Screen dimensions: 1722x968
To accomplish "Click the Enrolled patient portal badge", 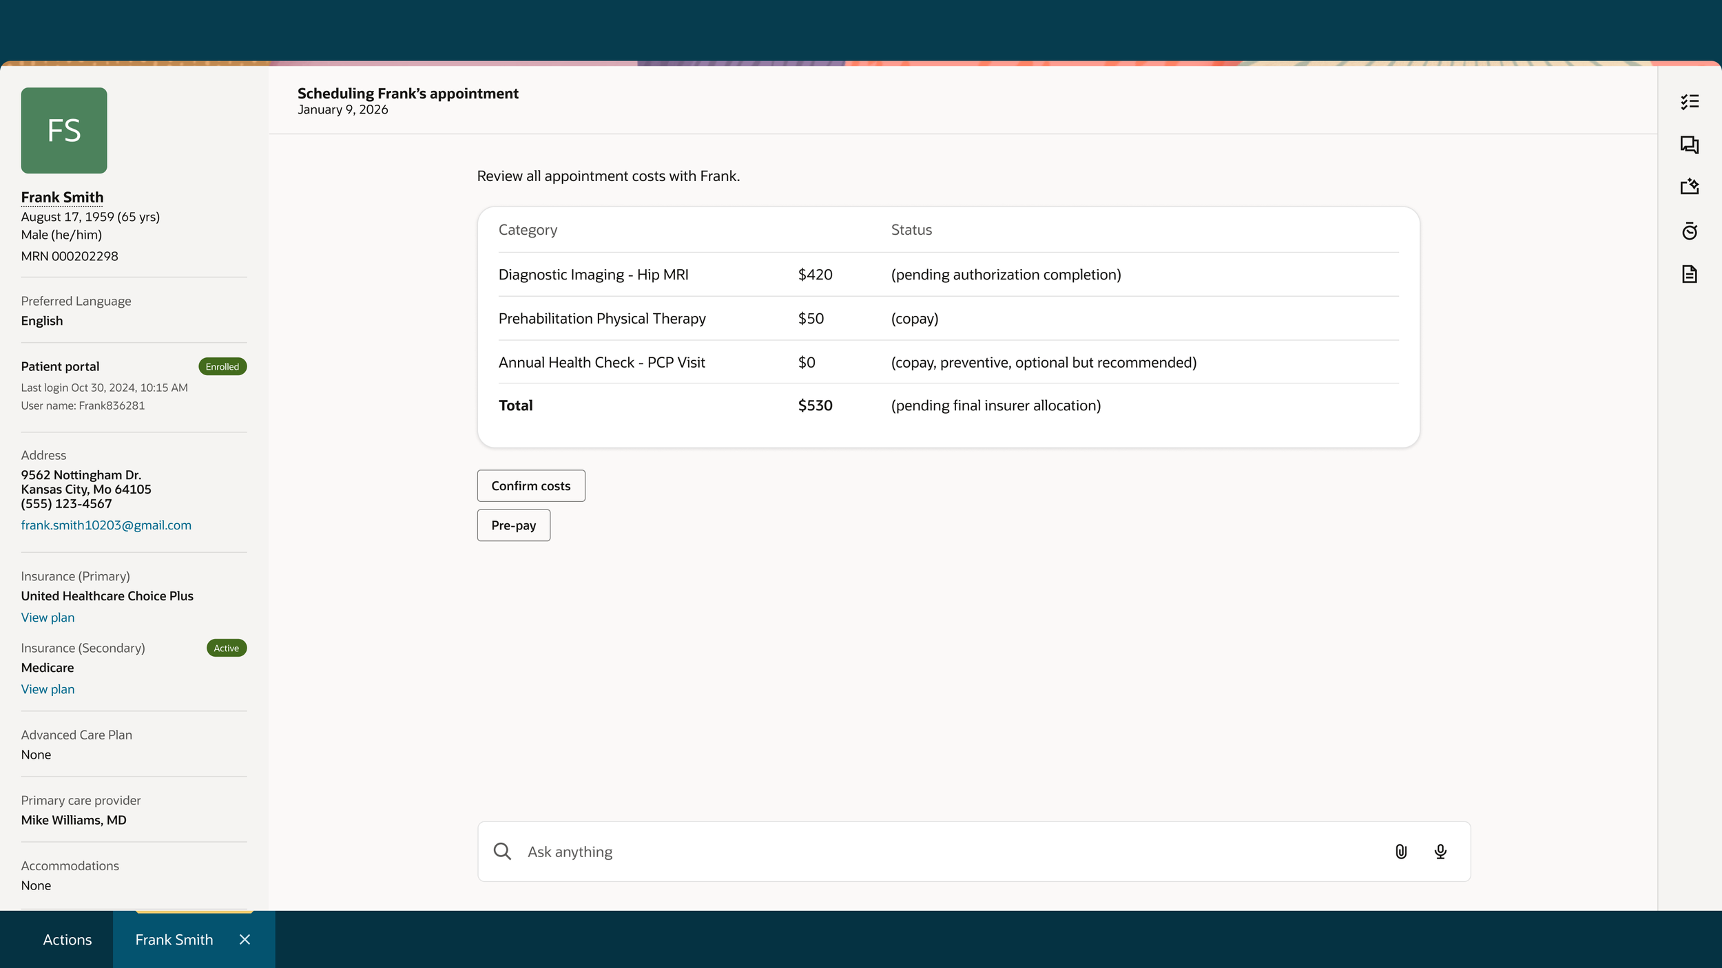I will point(222,366).
